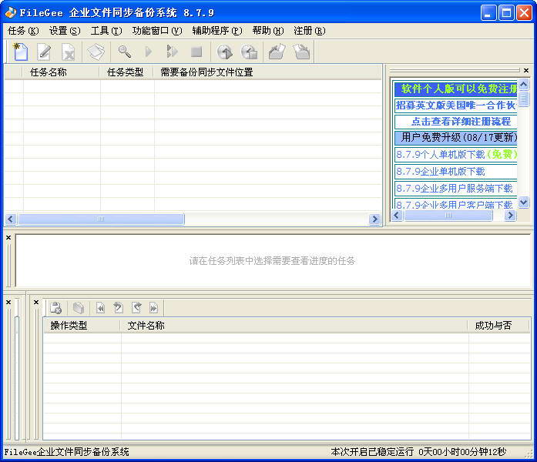Click the clock with up-arrow icon
The height and width of the screenshot is (462, 537).
[225, 52]
